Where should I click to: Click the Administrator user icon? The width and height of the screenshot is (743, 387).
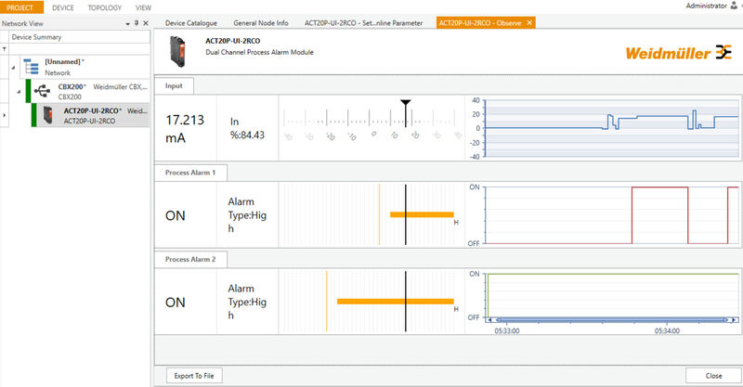pos(735,6)
